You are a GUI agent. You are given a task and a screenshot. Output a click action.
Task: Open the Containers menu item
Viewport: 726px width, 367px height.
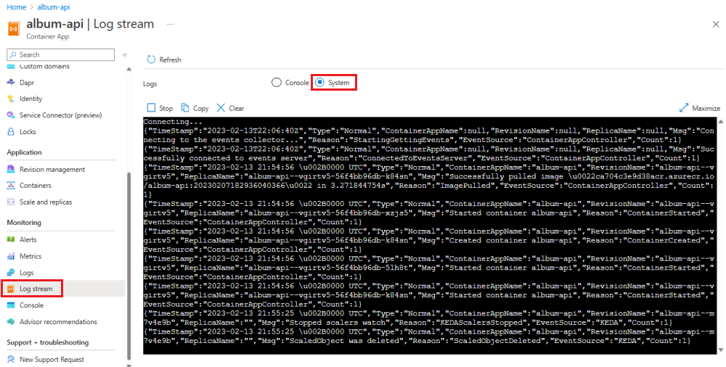pos(35,186)
